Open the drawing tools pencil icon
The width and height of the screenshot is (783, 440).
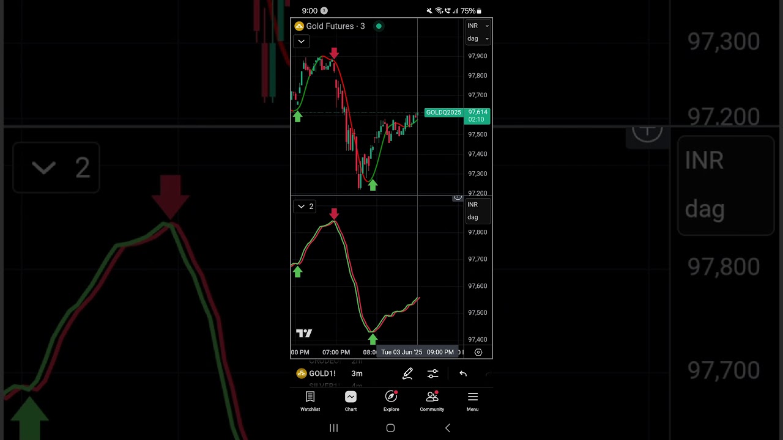point(407,373)
